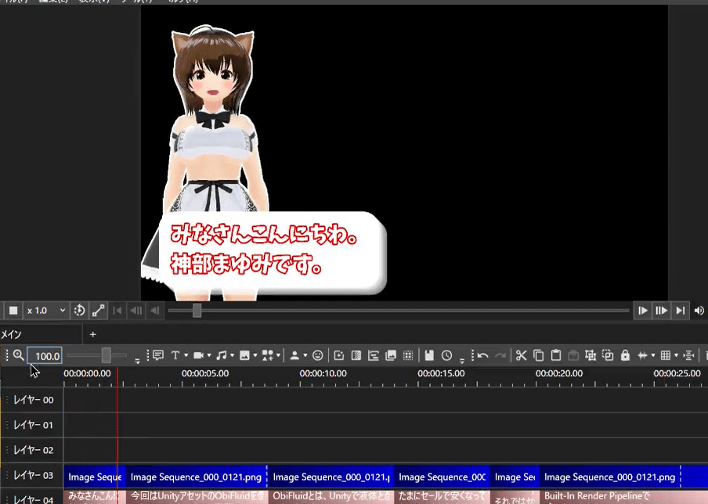Select the ObiFluidとは text clip
The width and height of the screenshot is (708, 504).
click(332, 497)
